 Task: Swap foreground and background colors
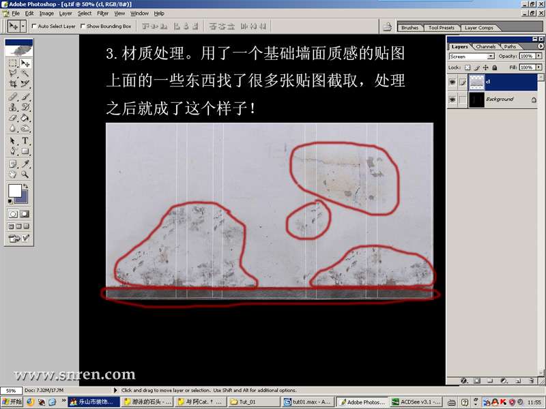coord(25,186)
